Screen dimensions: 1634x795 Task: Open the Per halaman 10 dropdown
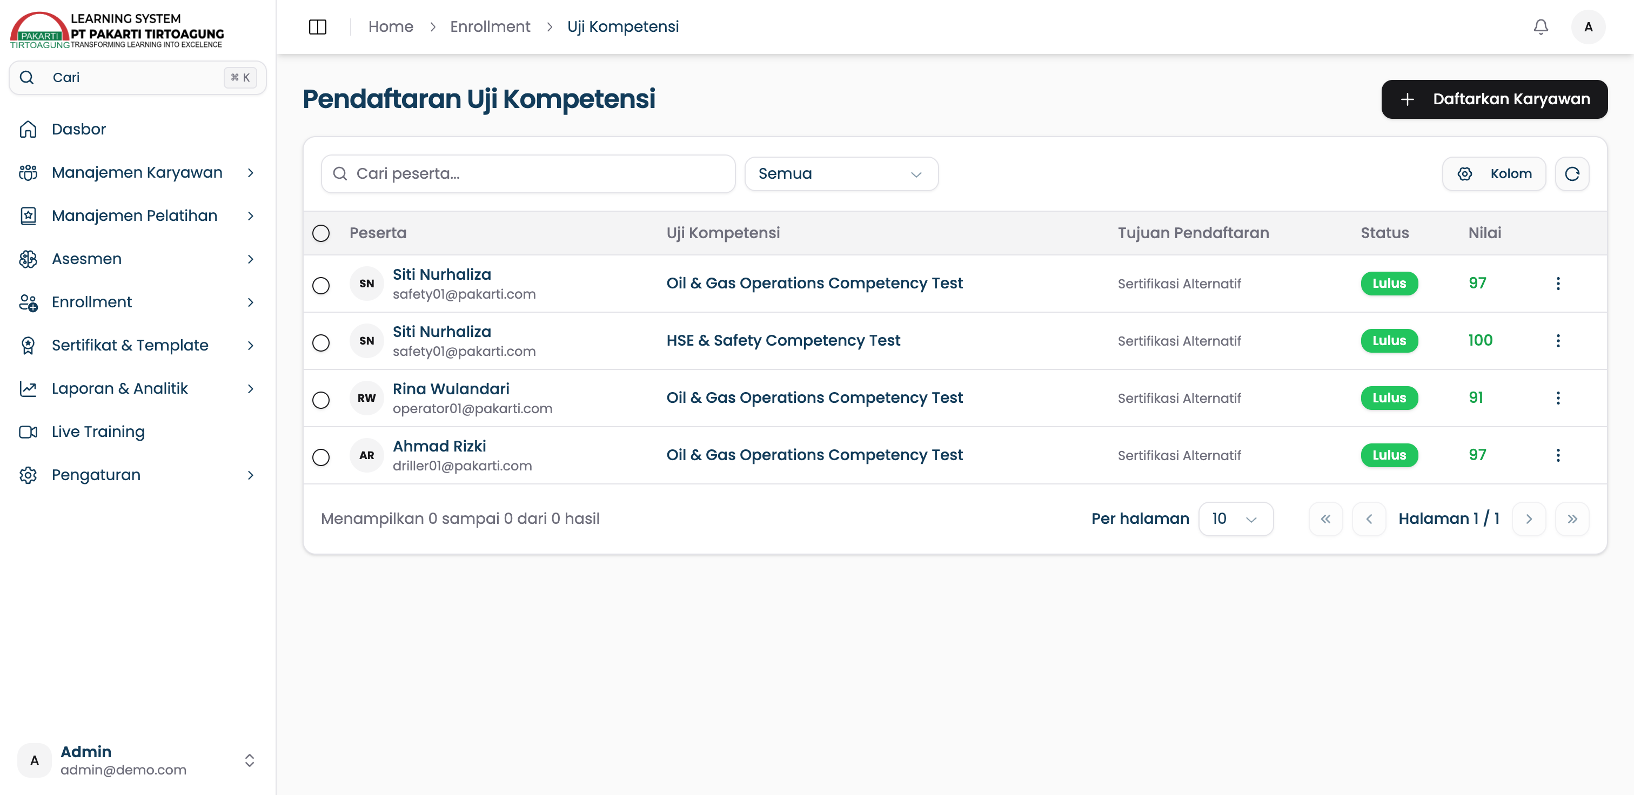click(1236, 518)
